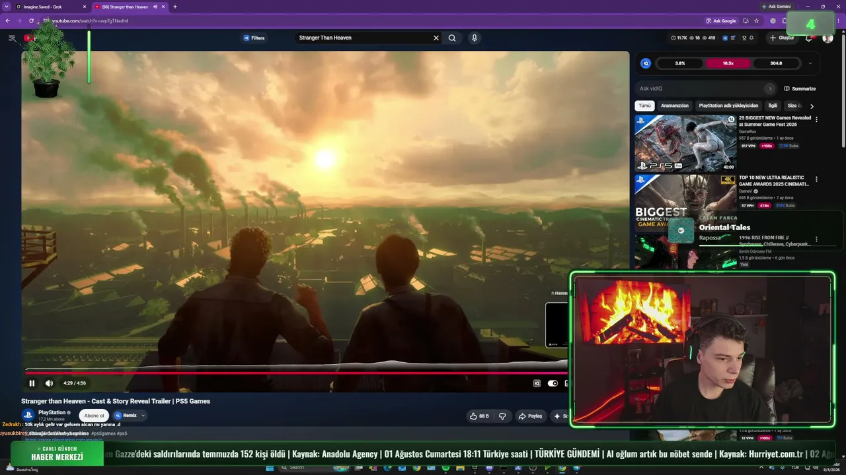Share the video via Paylaş button
The image size is (846, 475).
click(x=530, y=416)
